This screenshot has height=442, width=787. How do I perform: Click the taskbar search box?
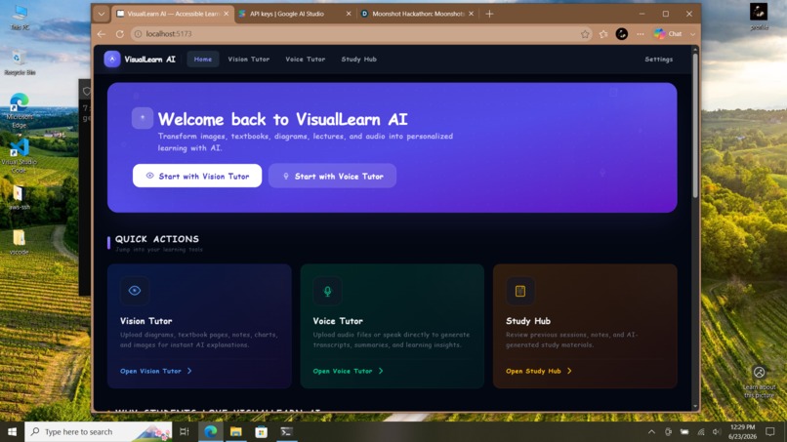click(x=99, y=432)
